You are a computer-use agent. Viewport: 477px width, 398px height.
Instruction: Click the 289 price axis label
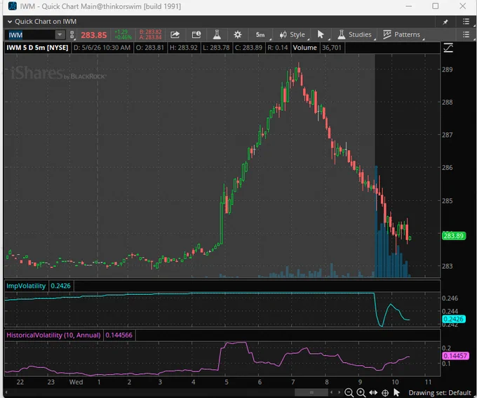click(x=448, y=69)
